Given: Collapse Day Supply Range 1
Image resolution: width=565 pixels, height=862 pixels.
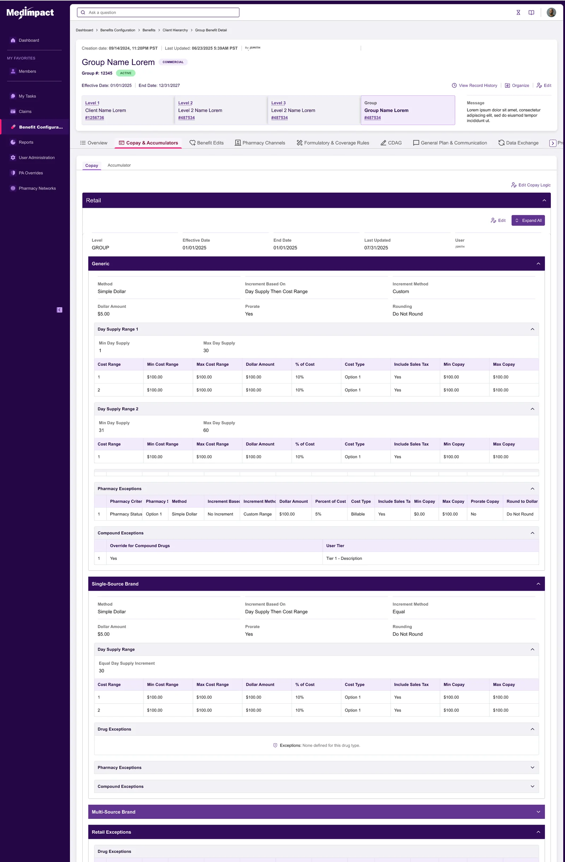Looking at the screenshot, I should [x=532, y=329].
